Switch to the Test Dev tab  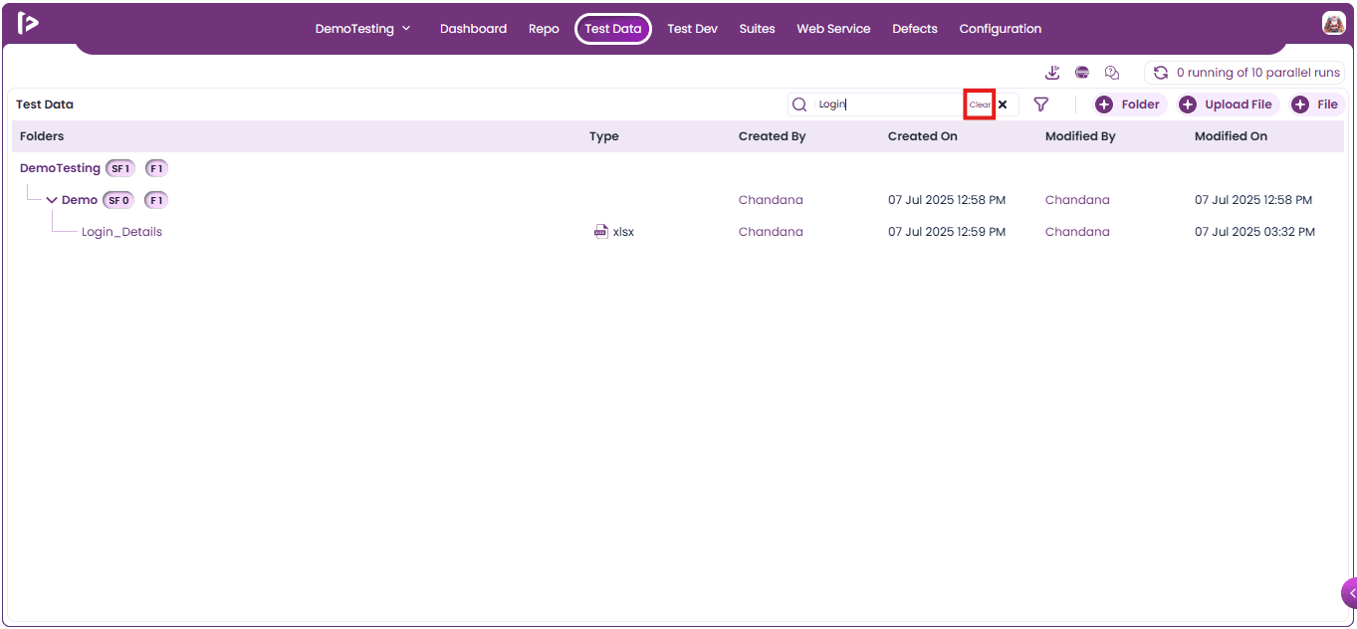(692, 29)
